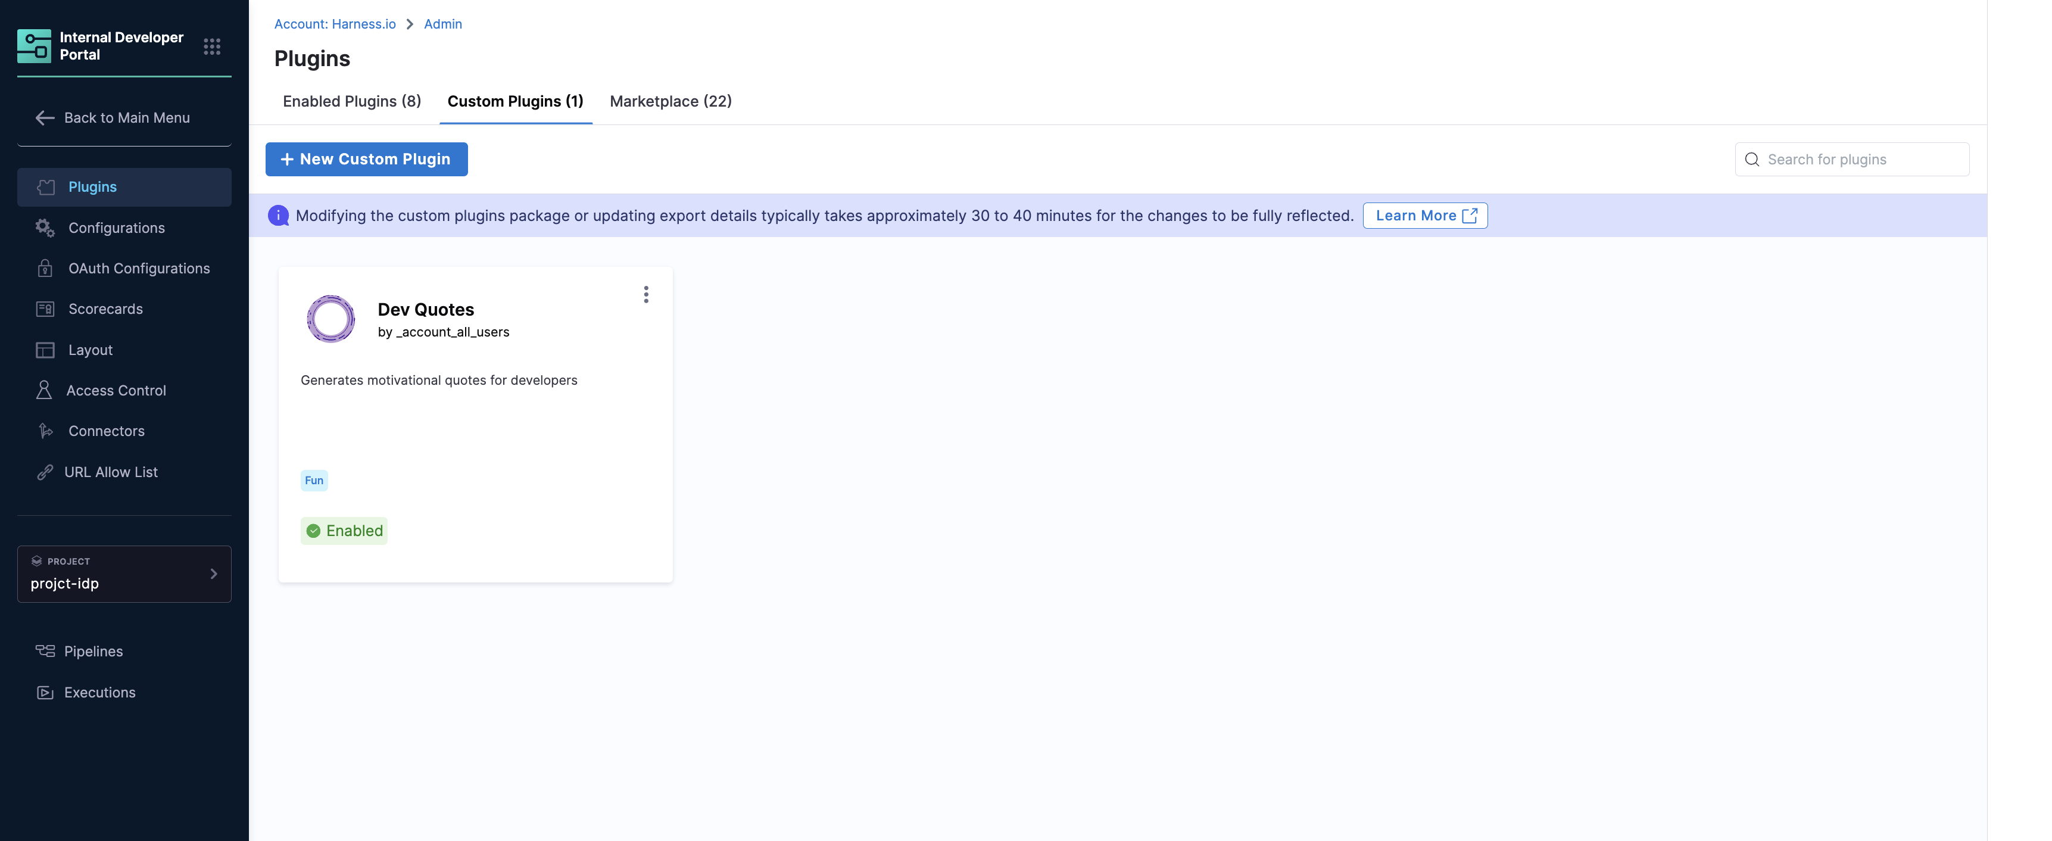The width and height of the screenshot is (2052, 841).
Task: Click the Admin breadcrumb link
Action: coord(442,24)
